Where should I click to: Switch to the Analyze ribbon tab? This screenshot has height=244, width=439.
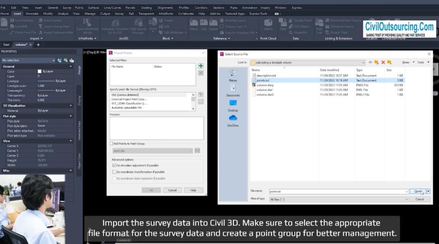(x=63, y=14)
